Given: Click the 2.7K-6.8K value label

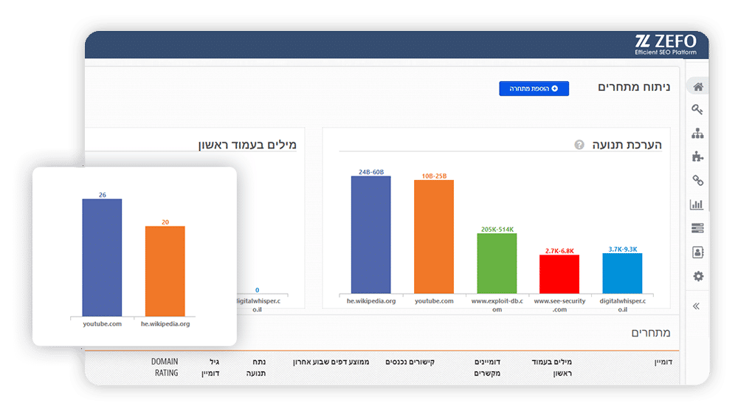Looking at the screenshot, I should click(559, 251).
